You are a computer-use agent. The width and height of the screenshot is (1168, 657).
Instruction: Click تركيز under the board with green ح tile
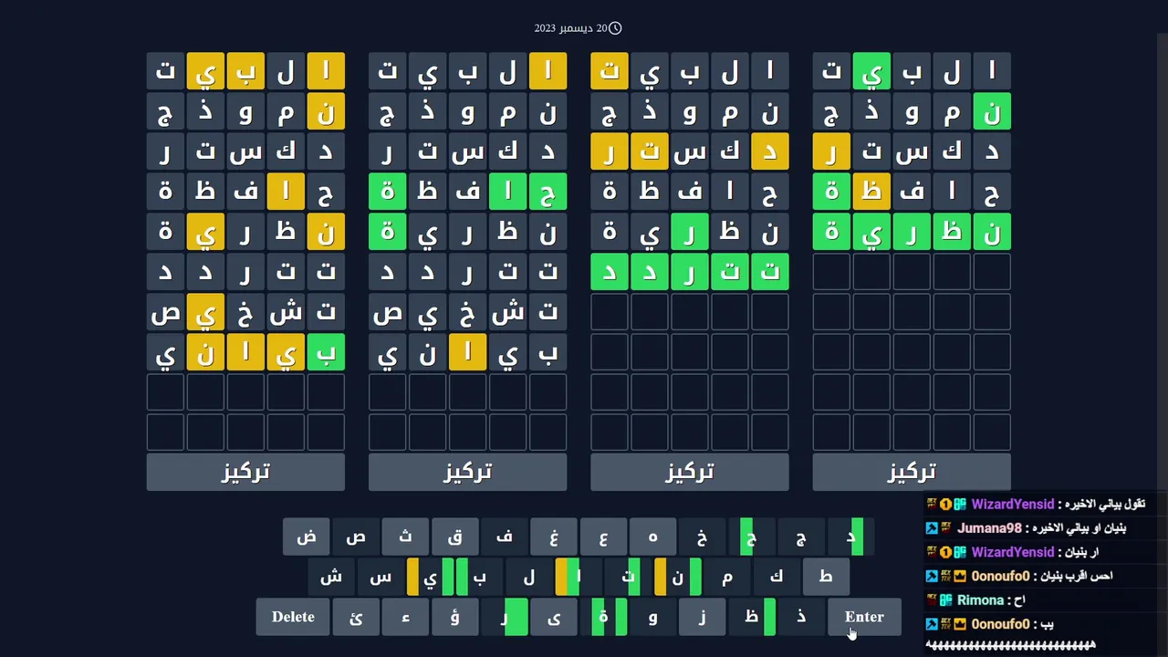pos(467,472)
